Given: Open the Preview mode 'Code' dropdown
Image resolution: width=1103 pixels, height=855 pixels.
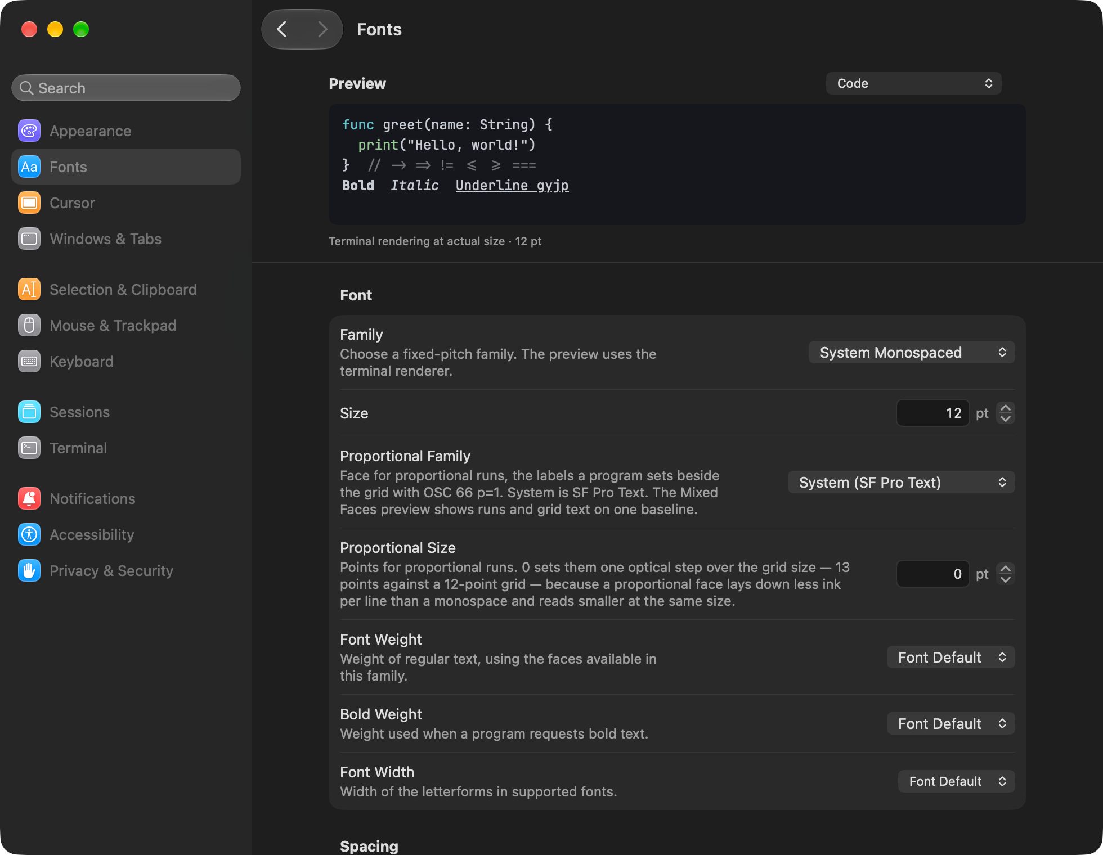Looking at the screenshot, I should tap(913, 83).
